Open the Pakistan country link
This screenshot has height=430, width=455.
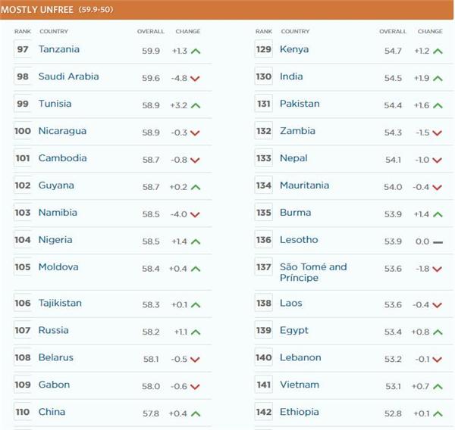300,104
